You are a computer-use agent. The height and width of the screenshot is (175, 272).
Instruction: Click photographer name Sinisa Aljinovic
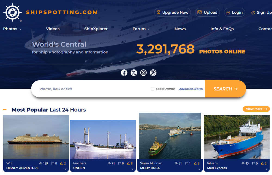[x=151, y=163]
